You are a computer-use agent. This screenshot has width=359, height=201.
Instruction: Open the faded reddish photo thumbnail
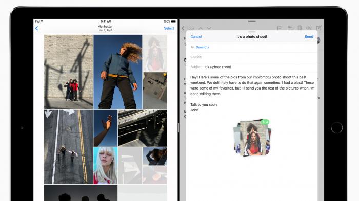click(155, 175)
